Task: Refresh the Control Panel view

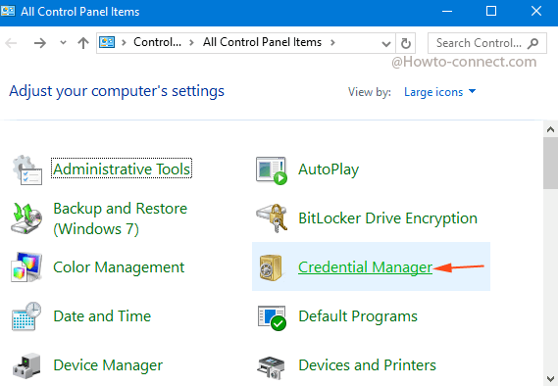Action: point(406,43)
